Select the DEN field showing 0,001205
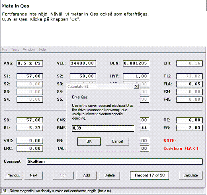The width and height of the screenshot is (207, 195). (136, 63)
